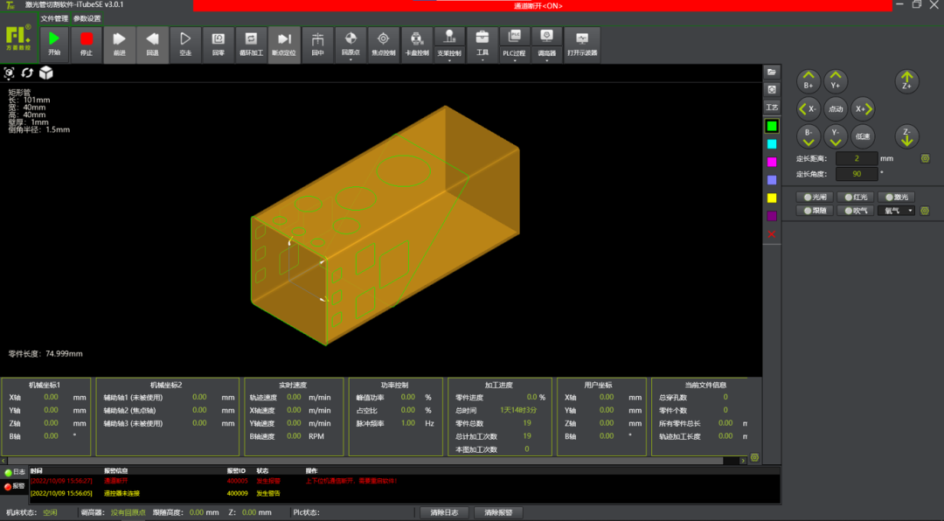Viewport: 944px width, 521px height.
Task: Toggle the 光闸 shutter switch
Action: [815, 197]
